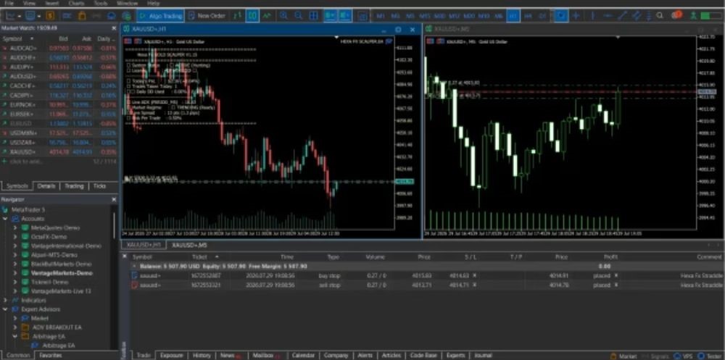Expand the OctaFX-Demo account node
725x360 pixels.
point(15,237)
